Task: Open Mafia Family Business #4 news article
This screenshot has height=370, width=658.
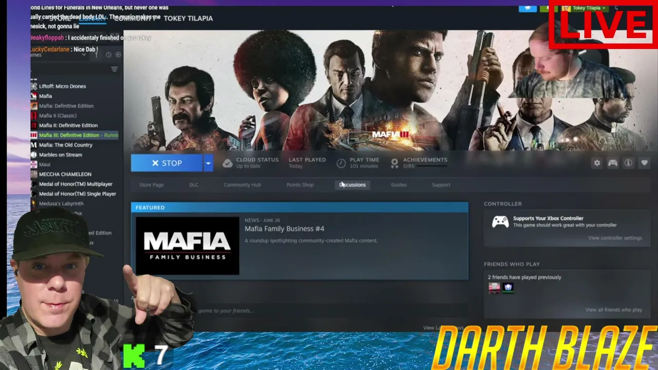Action: click(284, 229)
